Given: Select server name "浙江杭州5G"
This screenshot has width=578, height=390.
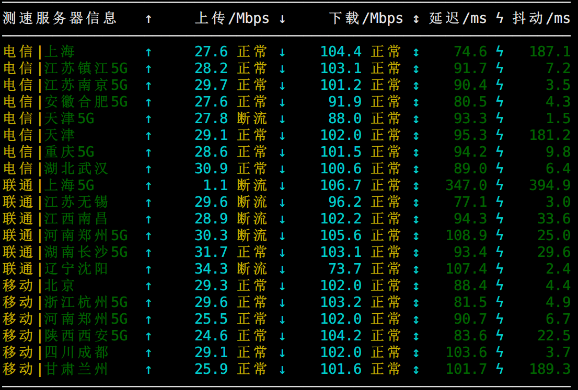Looking at the screenshot, I should coord(86,302).
